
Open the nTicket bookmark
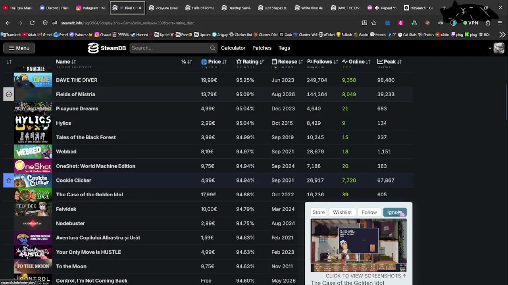point(327,34)
